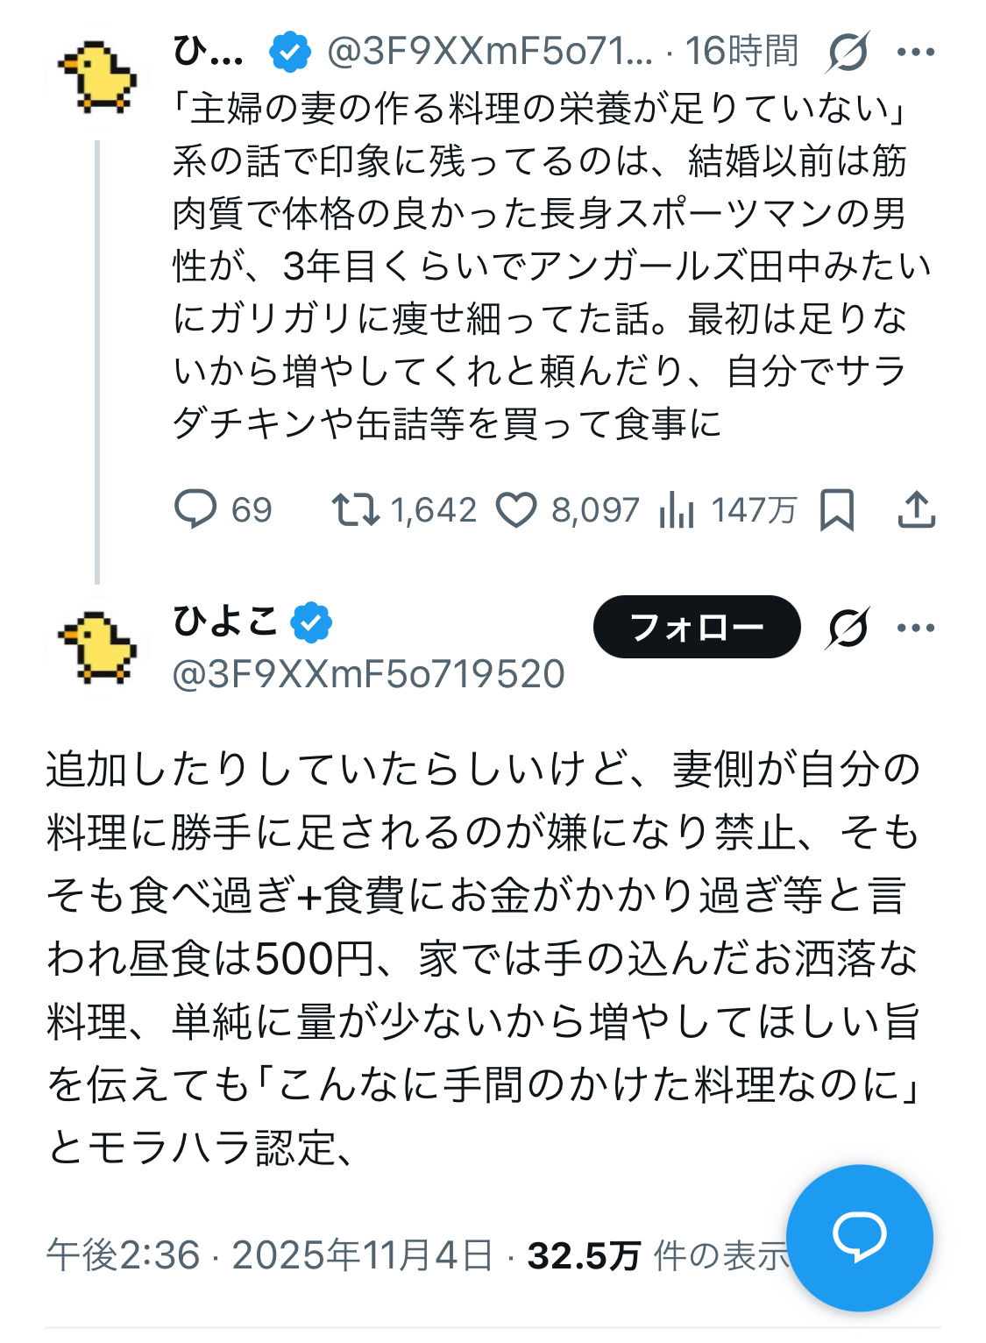Open more options on first tweet

(x=916, y=52)
